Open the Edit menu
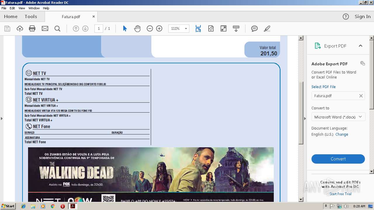Image resolution: width=374 pixels, height=210 pixels. tap(12, 8)
